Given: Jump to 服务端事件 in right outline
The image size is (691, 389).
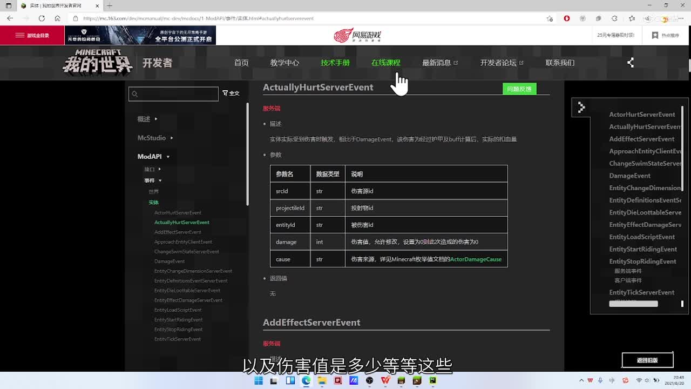Looking at the screenshot, I should pyautogui.click(x=628, y=271).
